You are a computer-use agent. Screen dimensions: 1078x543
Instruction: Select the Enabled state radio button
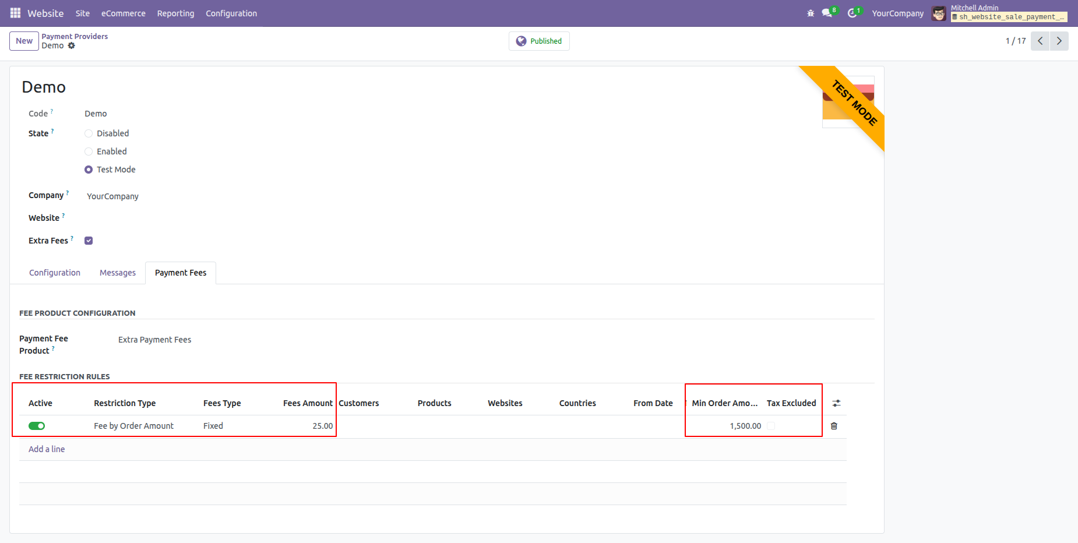(x=89, y=151)
